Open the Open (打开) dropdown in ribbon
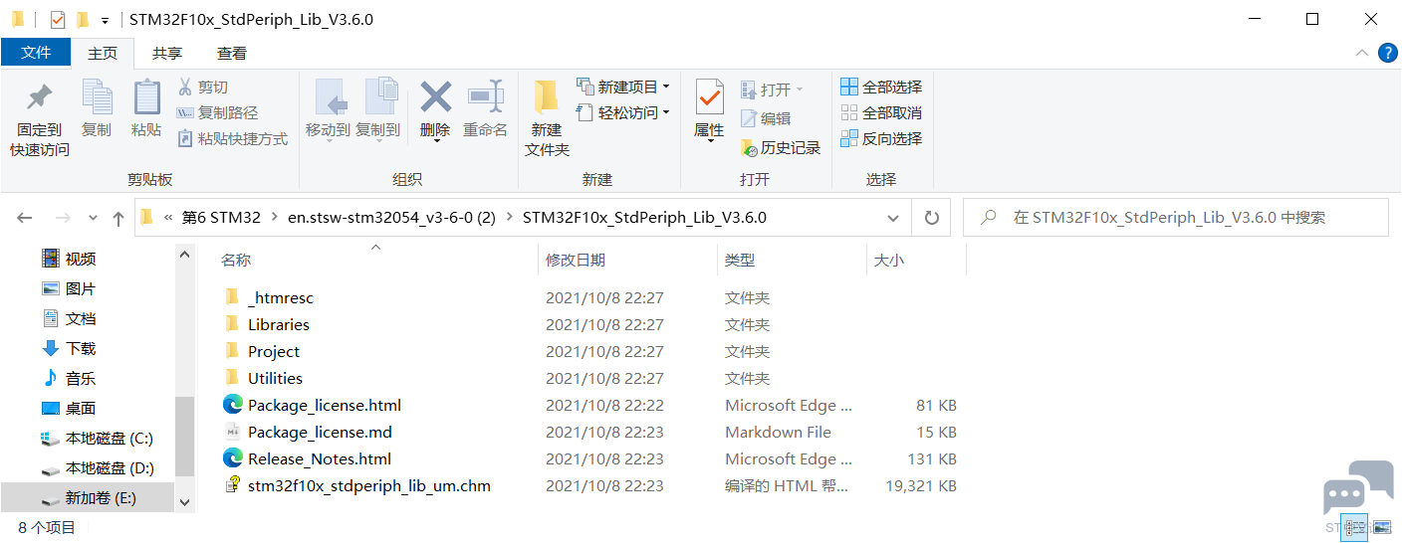Image resolution: width=1402 pixels, height=543 pixels. coord(772,90)
